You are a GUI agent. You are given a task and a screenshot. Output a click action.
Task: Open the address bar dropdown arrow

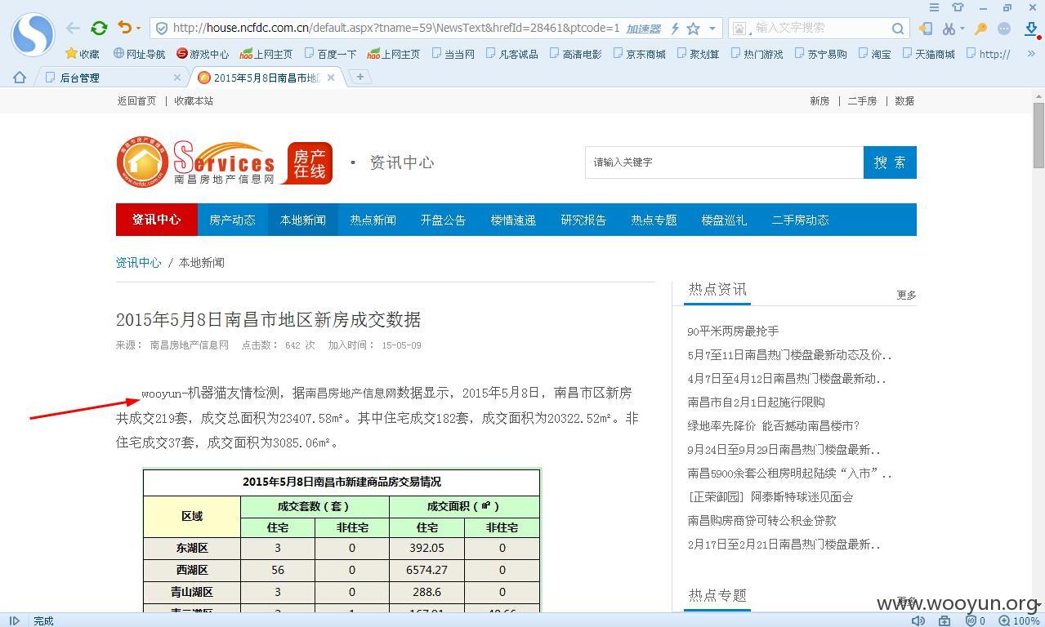(x=712, y=29)
